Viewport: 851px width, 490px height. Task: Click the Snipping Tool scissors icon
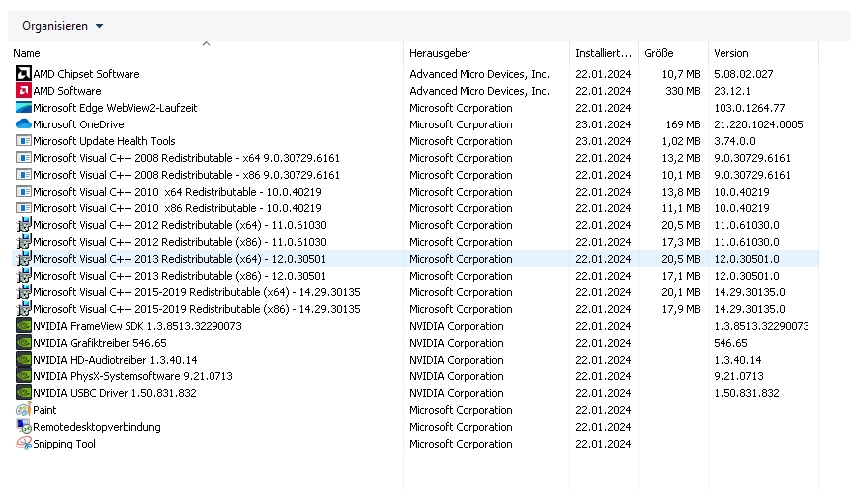click(24, 444)
